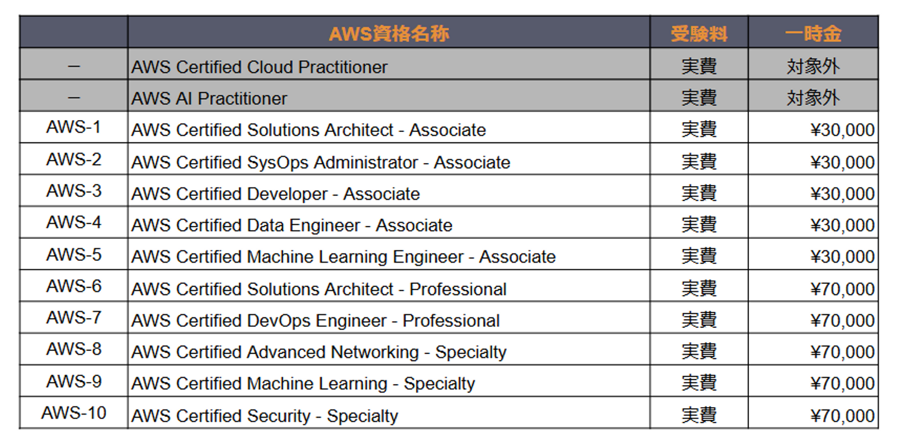Viewport: 898px width, 440px height.
Task: Select AWS Certified DevOps Engineer - Professional
Action: [x=315, y=321]
